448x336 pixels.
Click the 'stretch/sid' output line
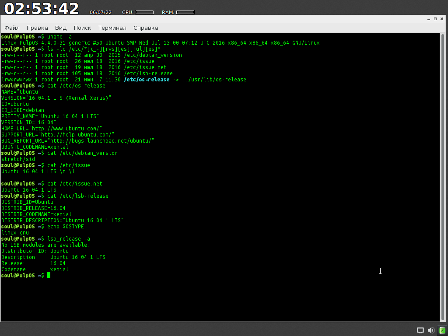18,159
